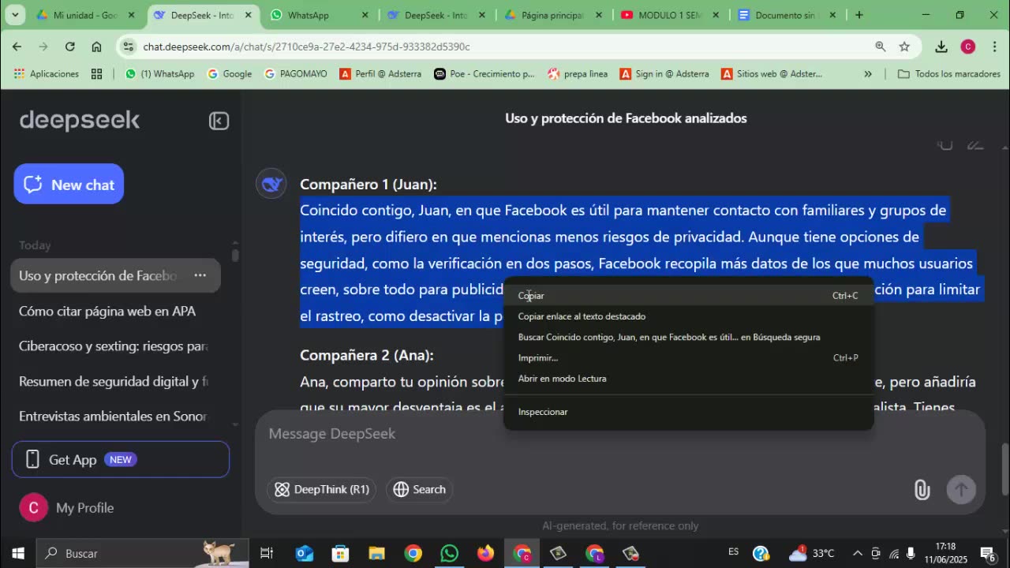Select Abrir en modo Lectura

tap(688, 379)
